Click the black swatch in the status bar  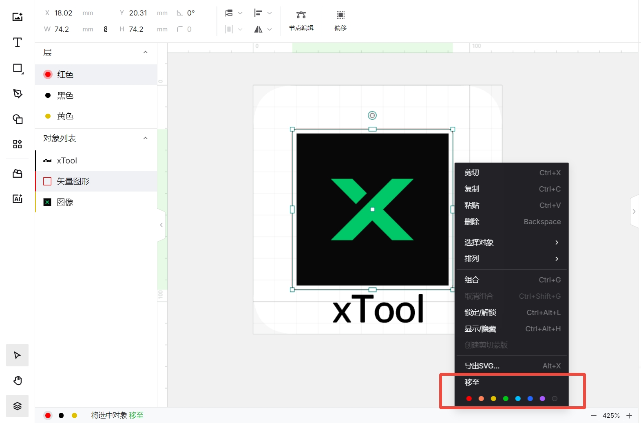coord(61,416)
